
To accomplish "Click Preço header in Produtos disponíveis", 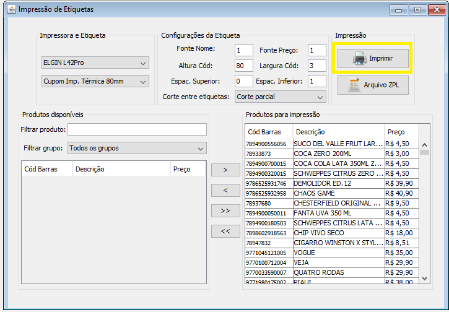I will click(188, 169).
